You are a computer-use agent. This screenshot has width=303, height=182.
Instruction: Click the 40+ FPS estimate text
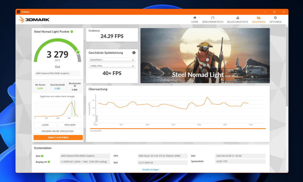[112, 73]
